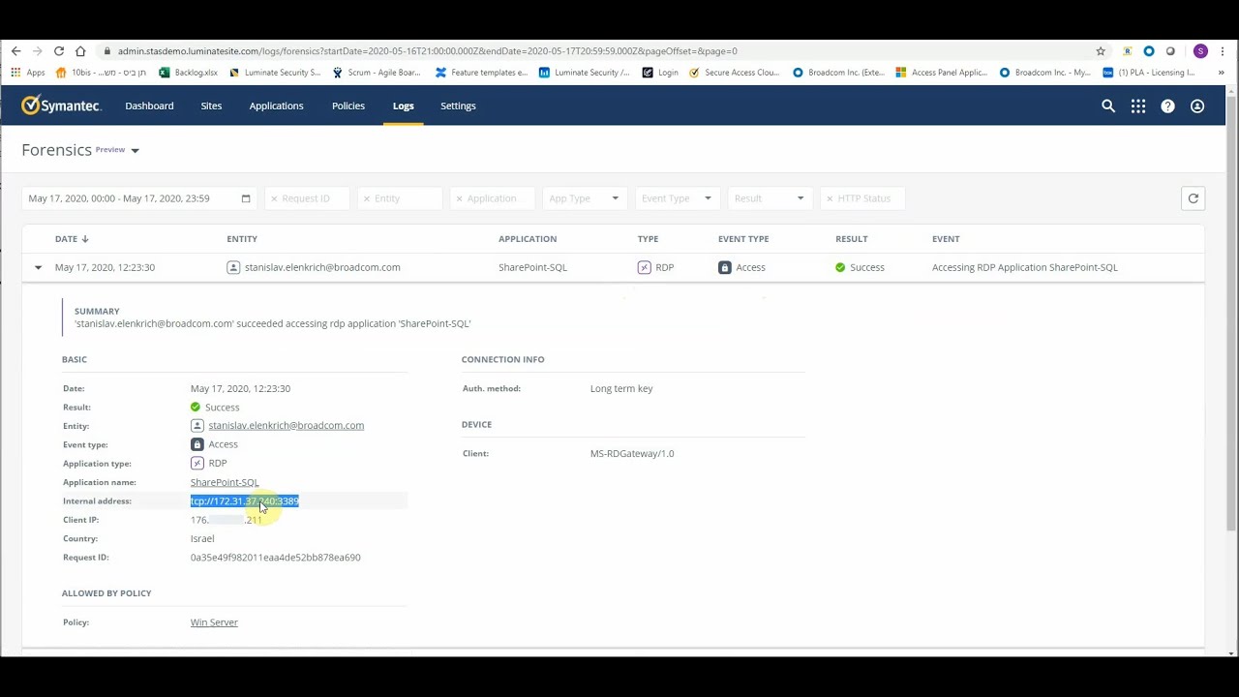Click the browser address bar URL

pos(427,51)
